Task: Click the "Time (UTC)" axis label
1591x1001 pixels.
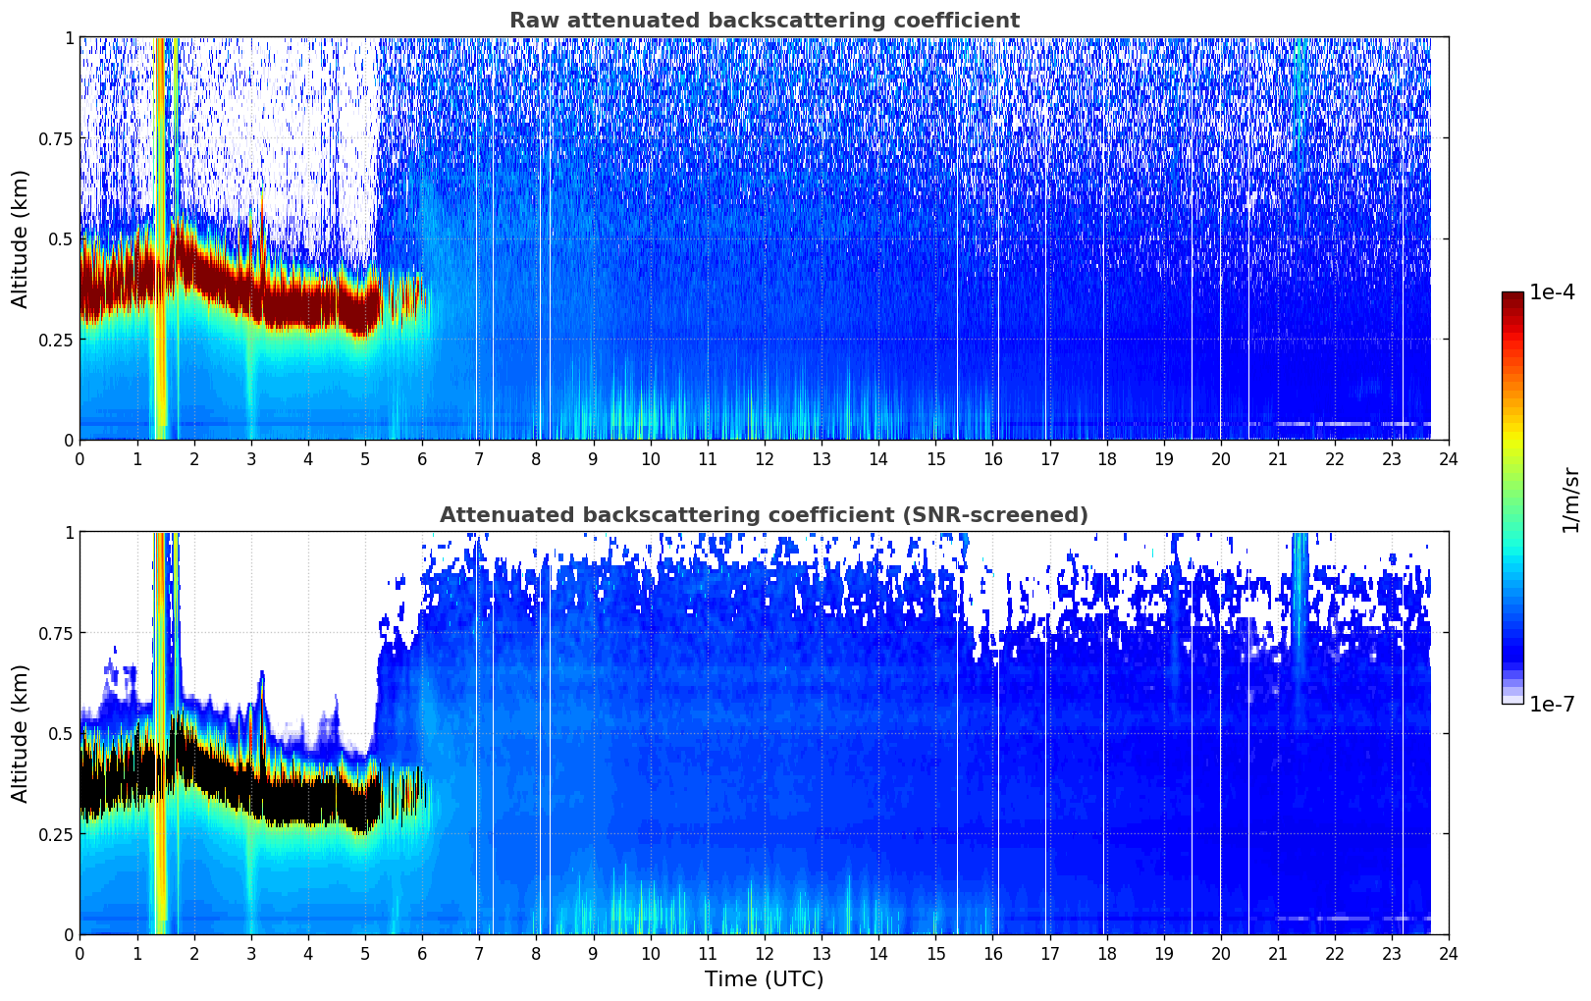Action: pyautogui.click(x=764, y=979)
